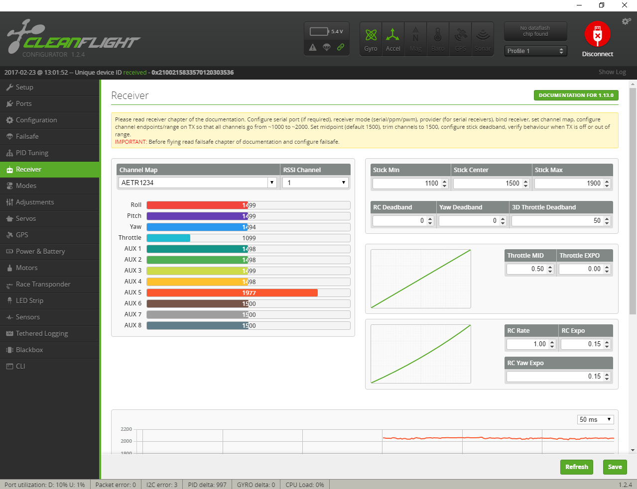Viewport: 637px width, 489px height.
Task: Open LED Strip via its sidebar icon
Action: pyautogui.click(x=9, y=300)
